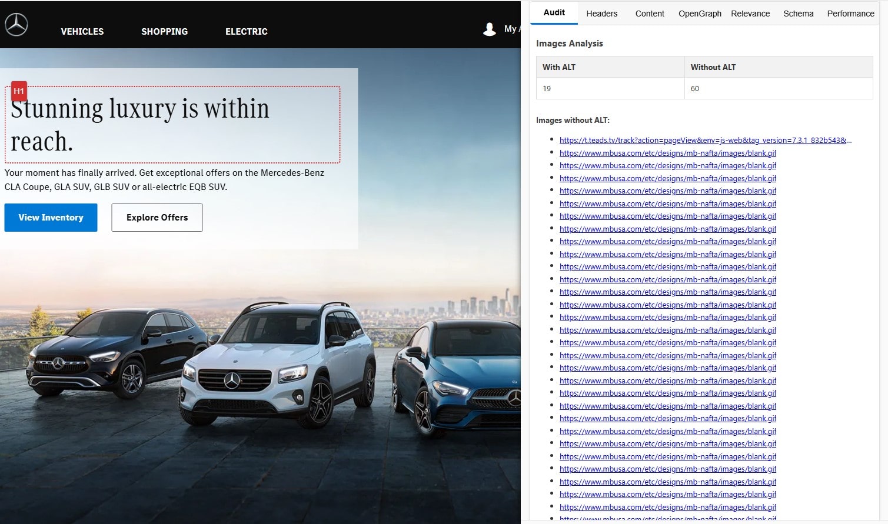The height and width of the screenshot is (524, 888).
Task: Click the Mercedes-Benz star logo
Action: point(16,25)
